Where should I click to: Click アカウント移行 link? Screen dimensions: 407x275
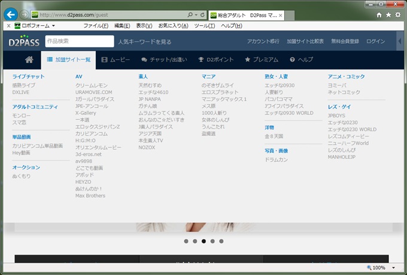tap(263, 41)
